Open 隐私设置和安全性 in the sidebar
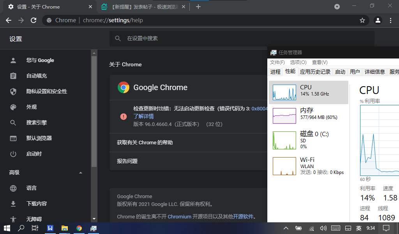Viewport: 399px width, 234px height. (47, 91)
